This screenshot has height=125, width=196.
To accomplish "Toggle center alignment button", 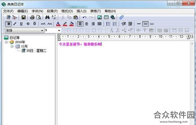I will tap(87, 24).
